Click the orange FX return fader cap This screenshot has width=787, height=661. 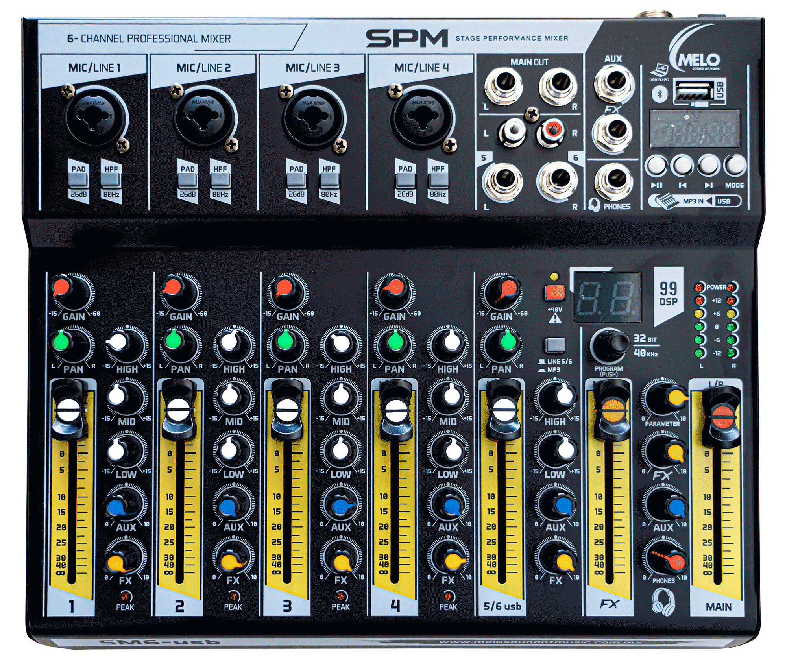pyautogui.click(x=613, y=411)
